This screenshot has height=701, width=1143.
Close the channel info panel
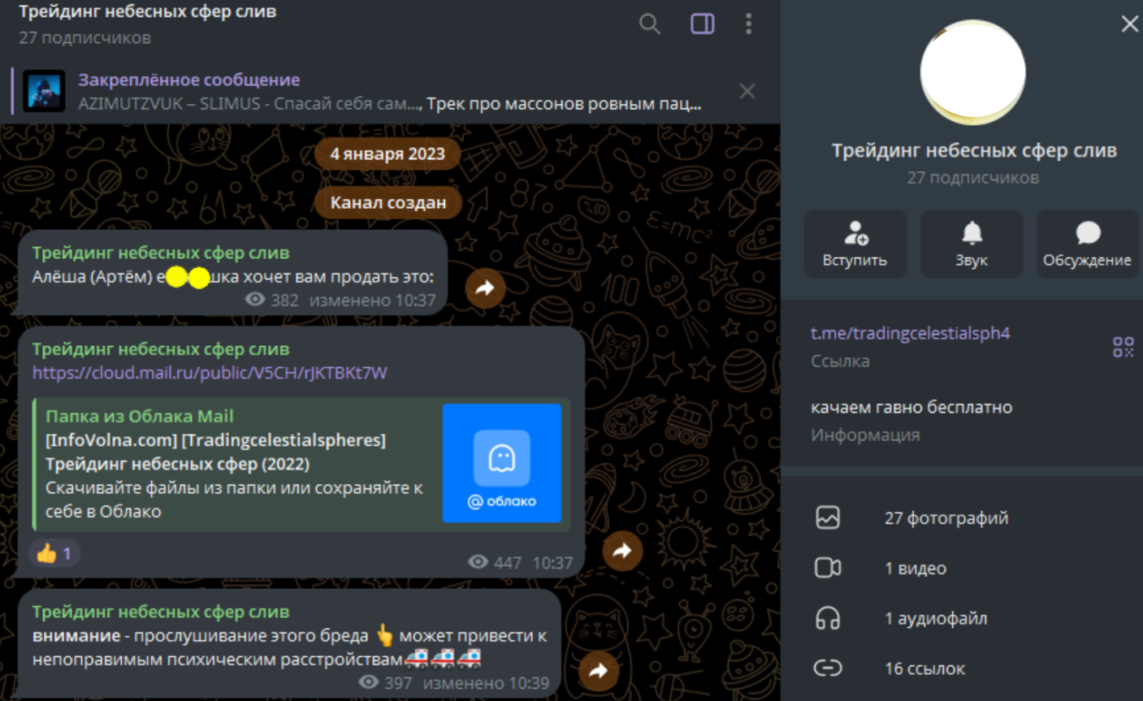[1129, 24]
